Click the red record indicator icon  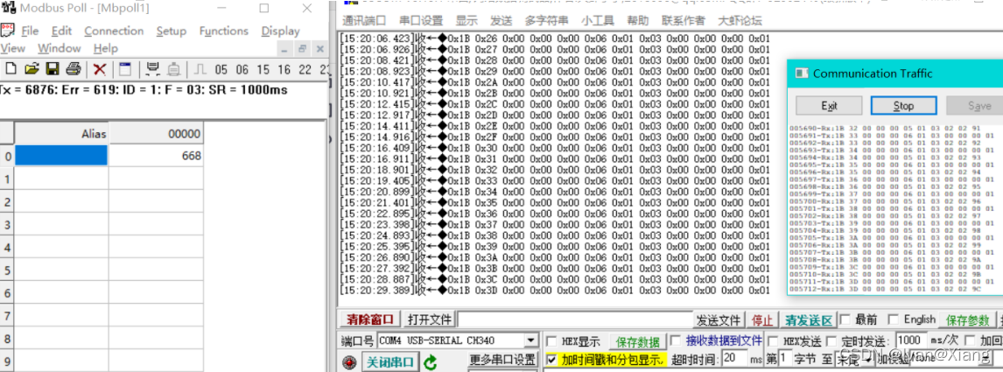coord(349,362)
